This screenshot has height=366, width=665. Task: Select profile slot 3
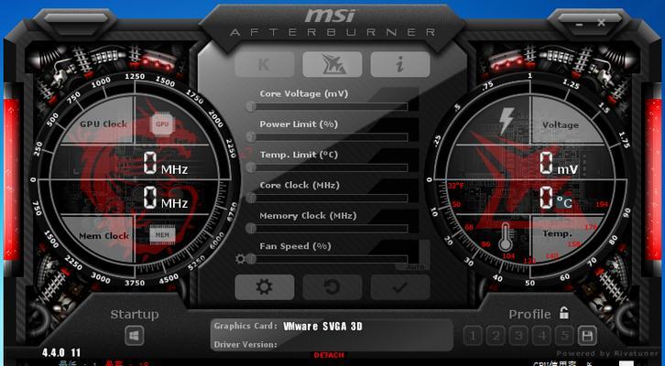[518, 337]
